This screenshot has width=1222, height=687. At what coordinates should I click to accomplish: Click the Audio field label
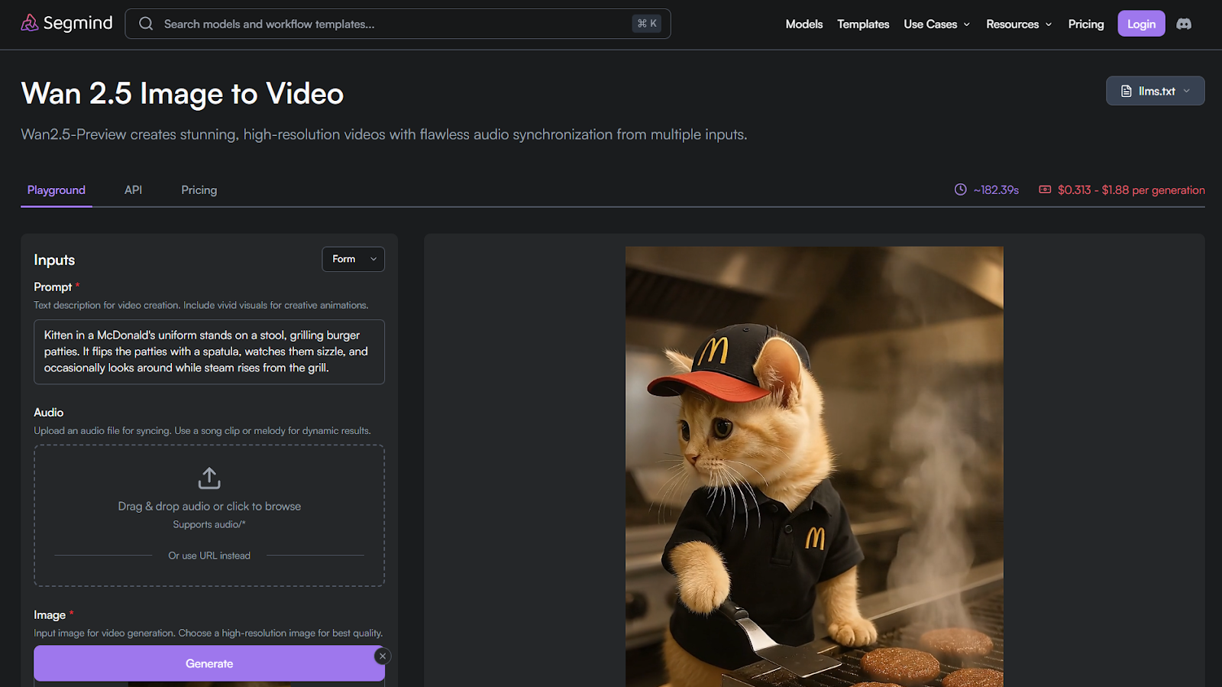pos(49,413)
